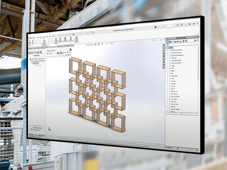Close the Animation Controller panel
This screenshot has width=227, height=170.
coord(70,50)
